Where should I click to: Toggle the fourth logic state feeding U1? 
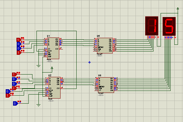19,52
